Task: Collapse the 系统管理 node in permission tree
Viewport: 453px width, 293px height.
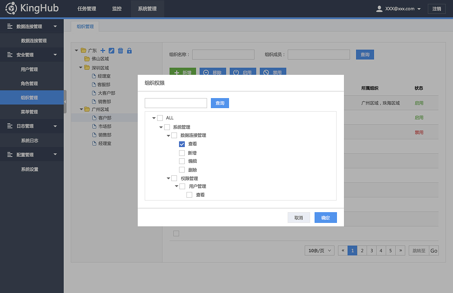Action: pos(161,127)
